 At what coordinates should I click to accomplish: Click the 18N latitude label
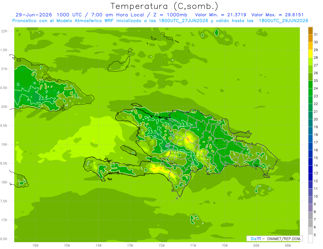click(4, 182)
